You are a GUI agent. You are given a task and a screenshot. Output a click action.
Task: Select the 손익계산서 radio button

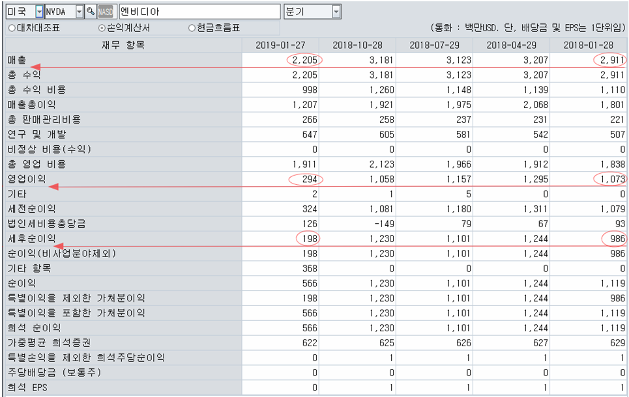click(x=101, y=27)
